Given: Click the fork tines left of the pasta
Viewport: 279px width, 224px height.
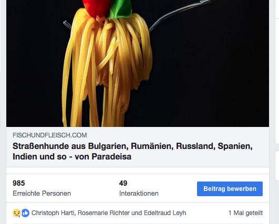Looking at the screenshot, I should [67, 25].
